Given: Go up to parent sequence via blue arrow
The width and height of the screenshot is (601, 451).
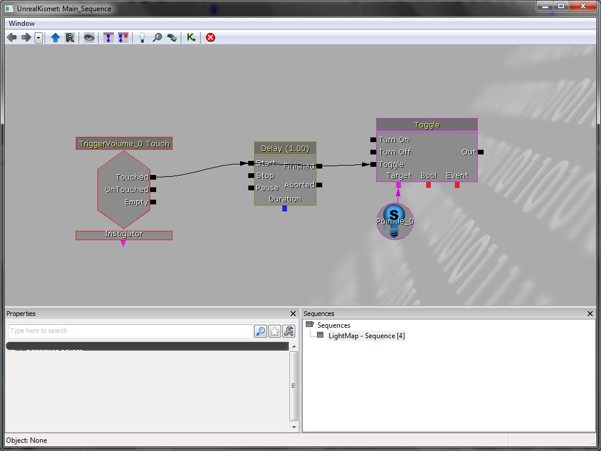Looking at the screenshot, I should pos(55,38).
